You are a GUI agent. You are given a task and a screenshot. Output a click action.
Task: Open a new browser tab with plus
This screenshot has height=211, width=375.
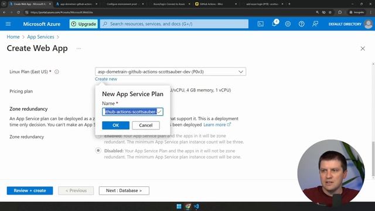point(289,4)
